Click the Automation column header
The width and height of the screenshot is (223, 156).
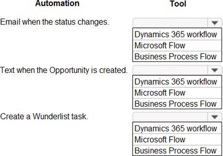click(x=57, y=4)
